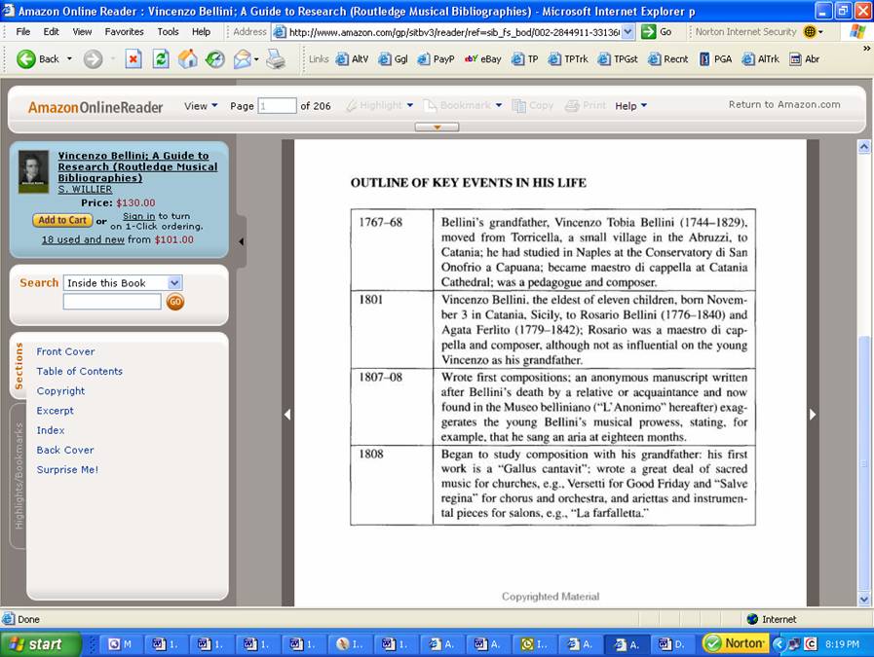Refresh the page with the Refresh icon
Screen dimensions: 874x657
point(161,59)
